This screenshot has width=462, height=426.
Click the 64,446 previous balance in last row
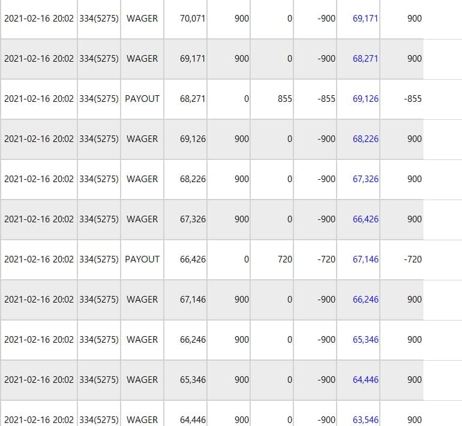click(193, 420)
